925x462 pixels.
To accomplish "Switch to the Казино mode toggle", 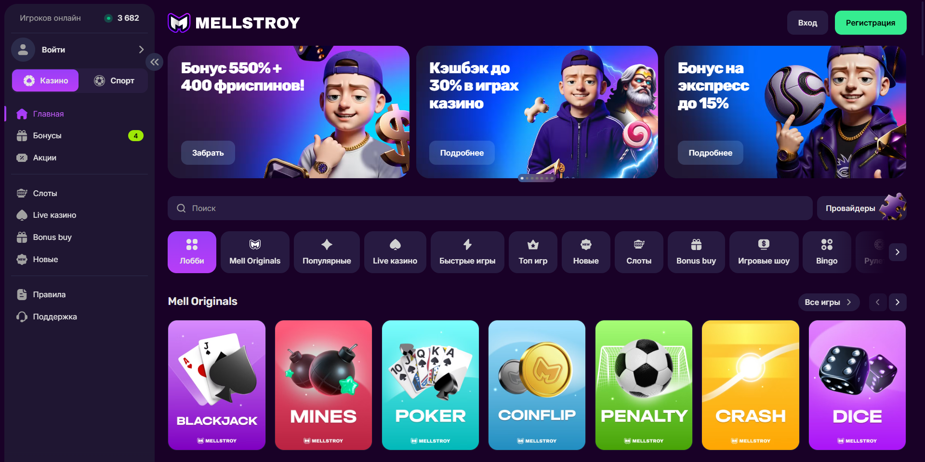I will coord(45,80).
